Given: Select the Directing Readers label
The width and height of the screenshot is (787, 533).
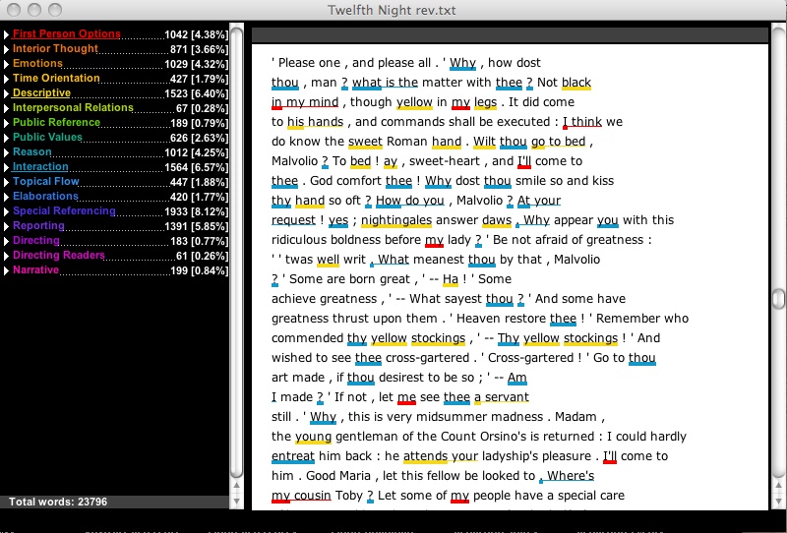Looking at the screenshot, I should click(59, 255).
